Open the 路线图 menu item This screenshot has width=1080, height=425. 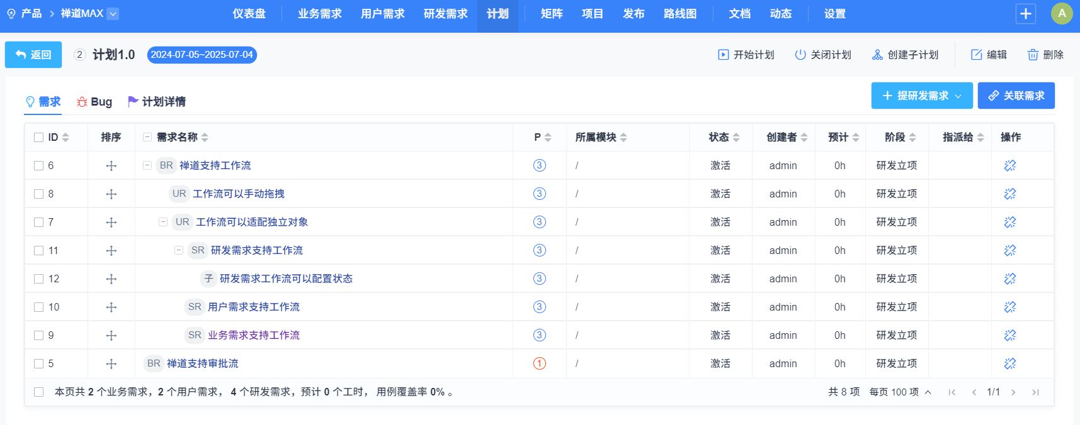click(x=679, y=14)
